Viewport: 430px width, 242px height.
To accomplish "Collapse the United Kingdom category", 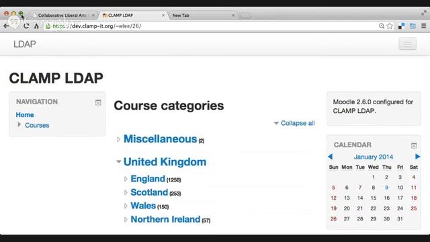I will click(x=118, y=161).
